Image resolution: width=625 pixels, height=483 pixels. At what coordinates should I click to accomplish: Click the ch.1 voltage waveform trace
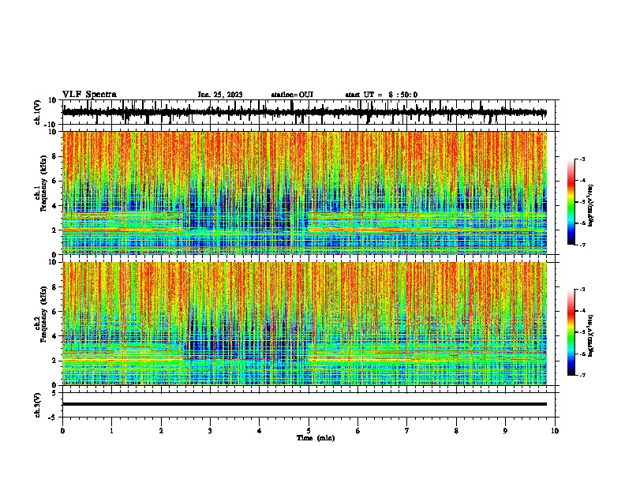[305, 112]
